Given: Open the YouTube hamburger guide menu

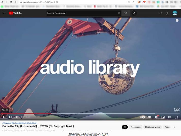Looking at the screenshot, I should [4, 13].
